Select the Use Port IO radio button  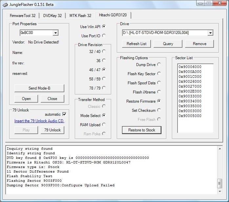coord(104,36)
